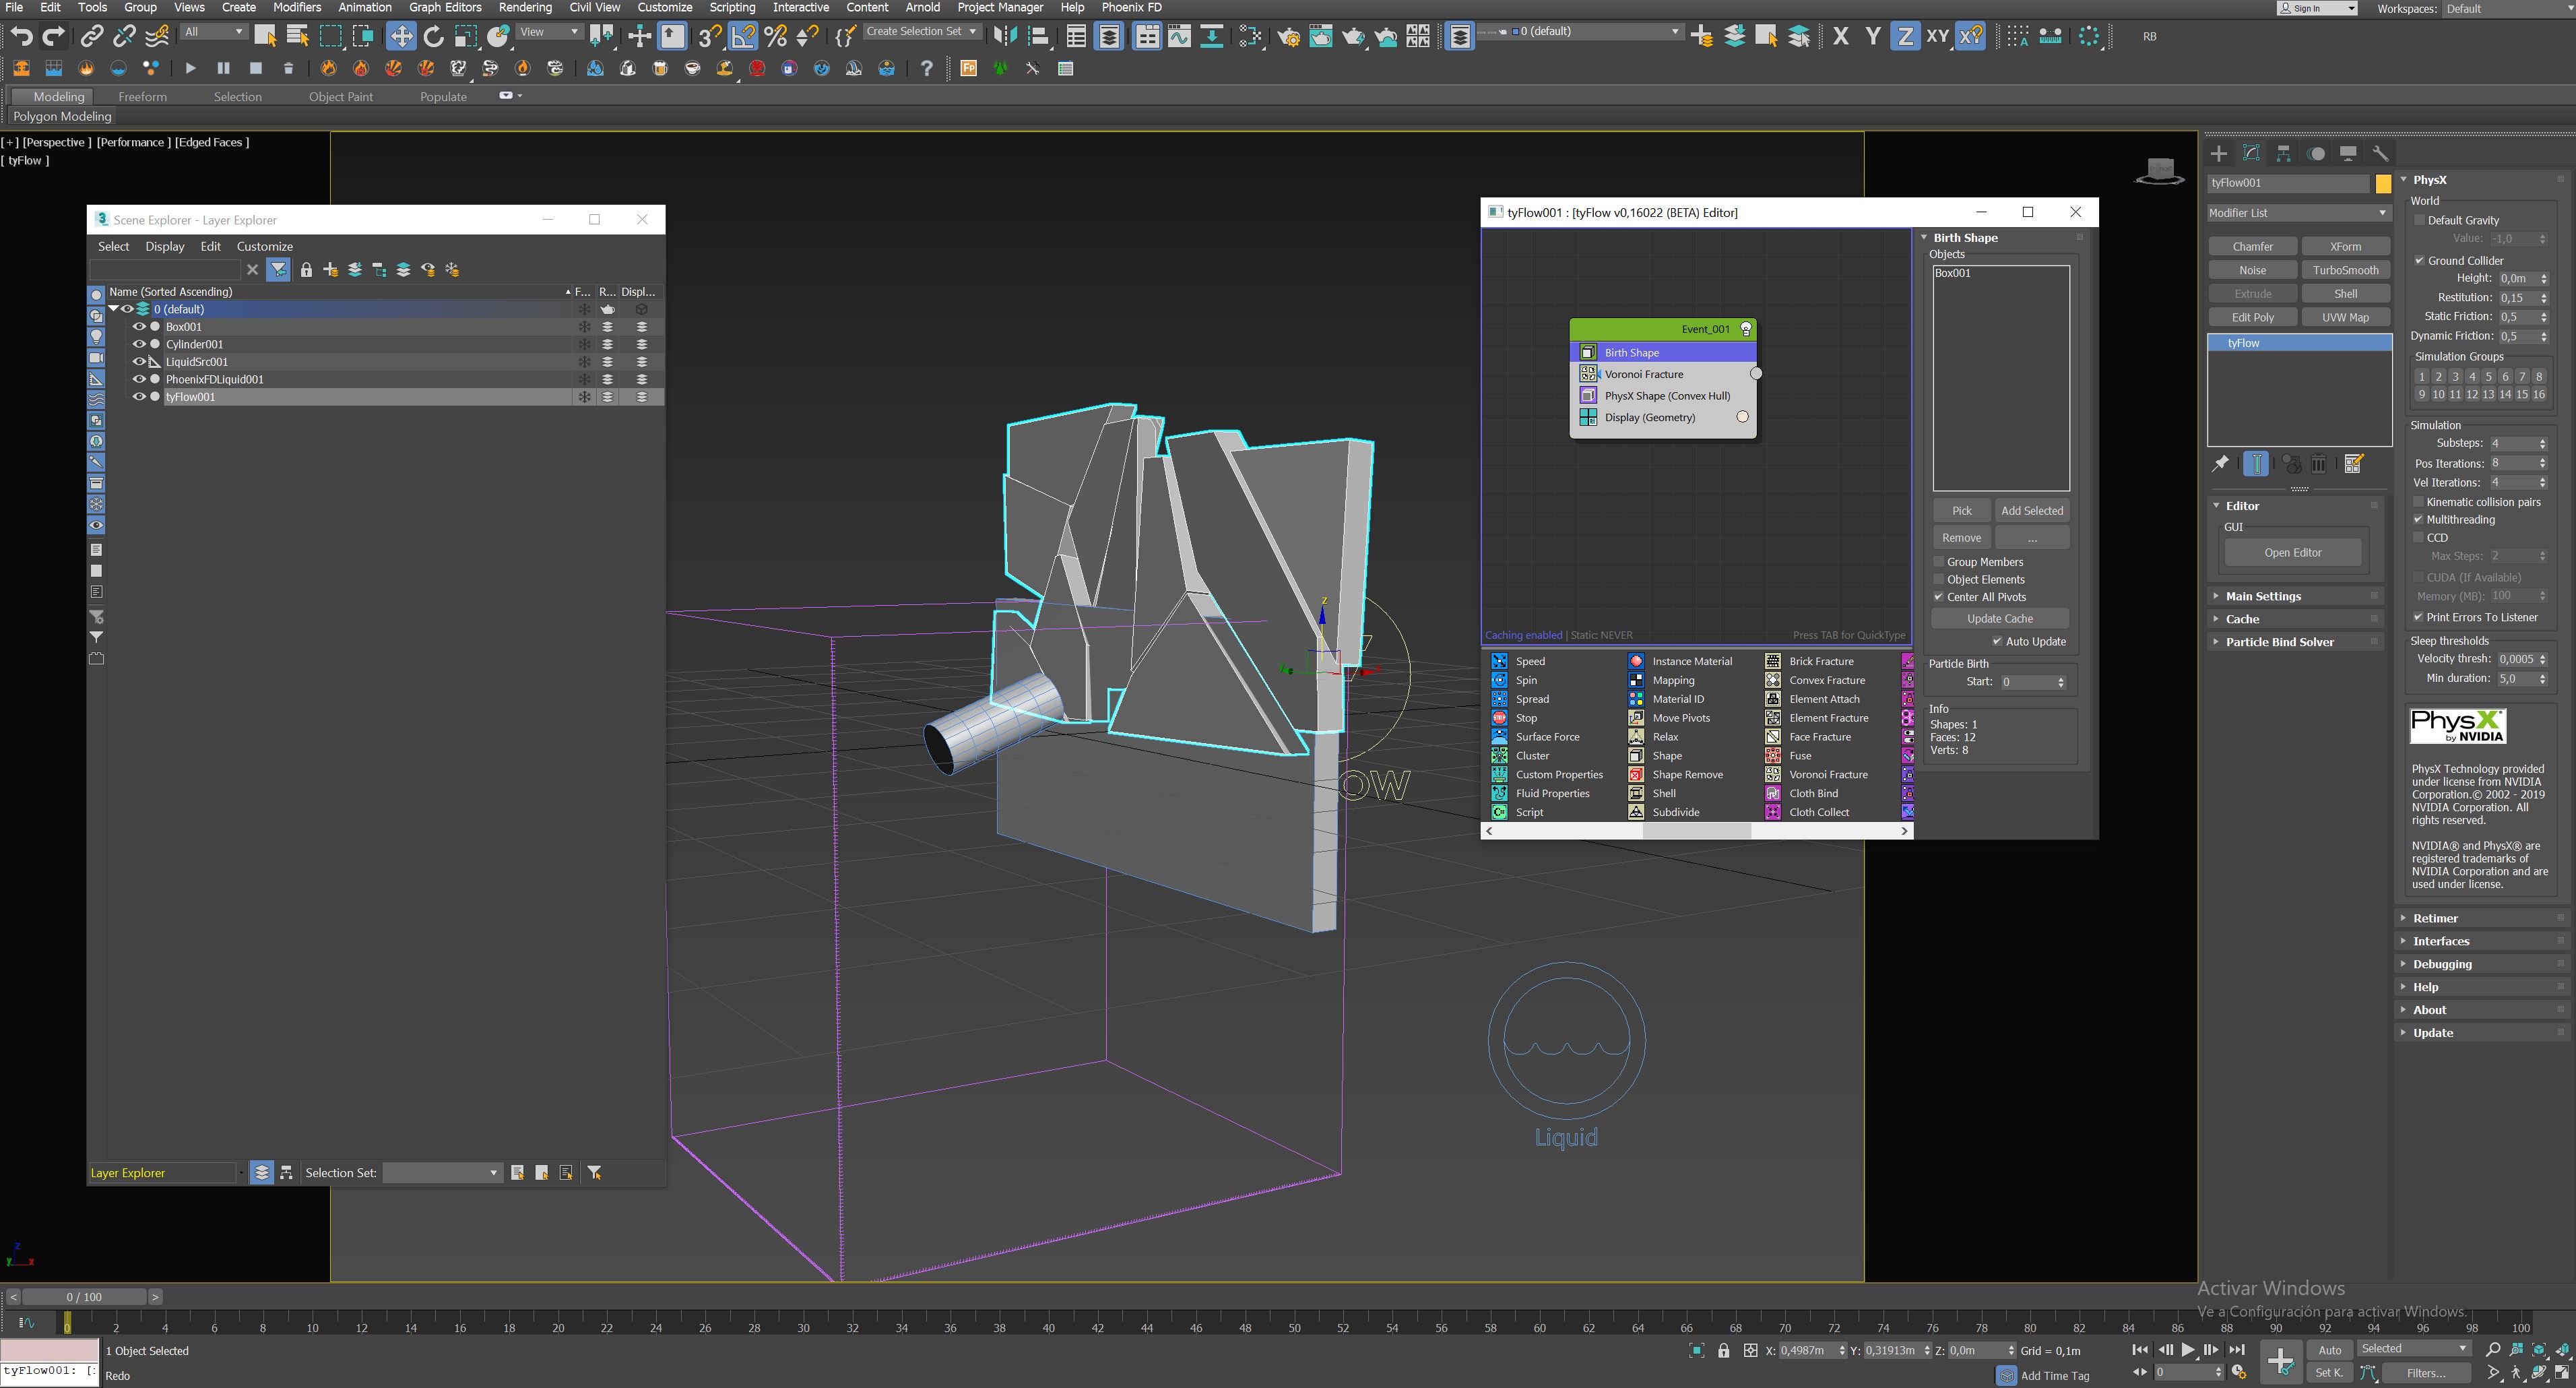
Task: Click the yellow object color swatch
Action: click(2383, 183)
